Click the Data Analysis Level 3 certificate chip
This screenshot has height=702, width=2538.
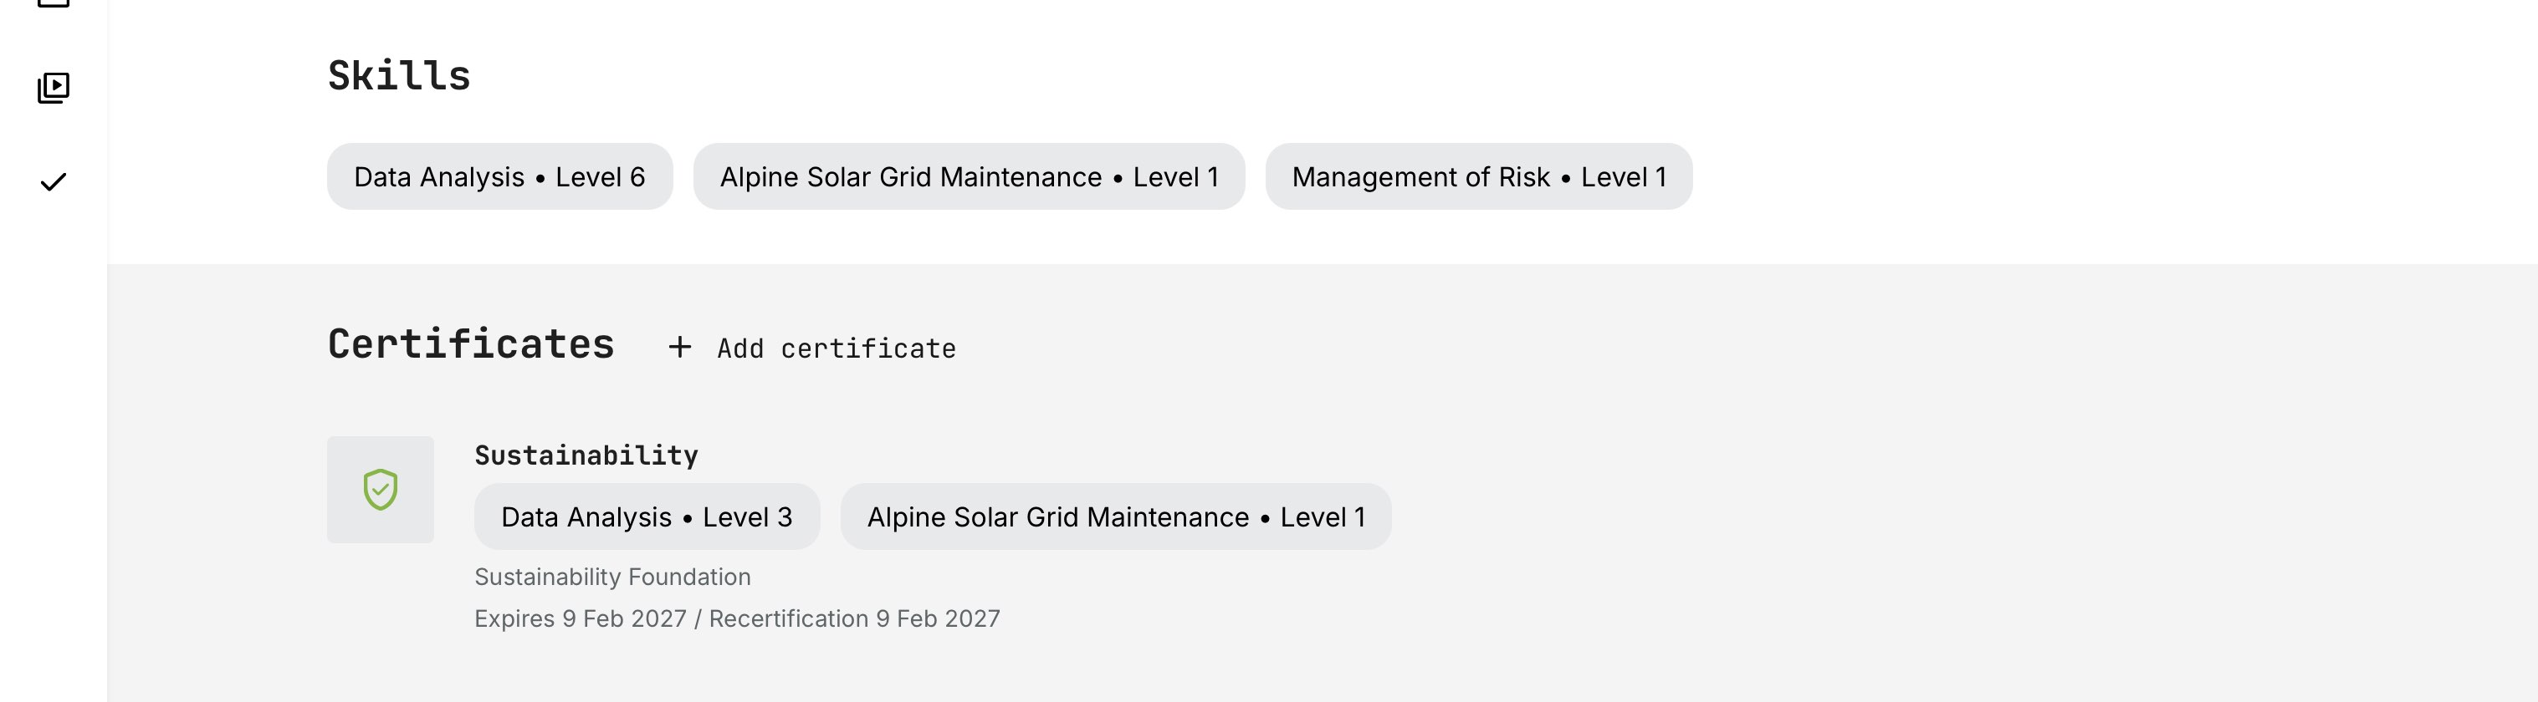click(x=647, y=516)
